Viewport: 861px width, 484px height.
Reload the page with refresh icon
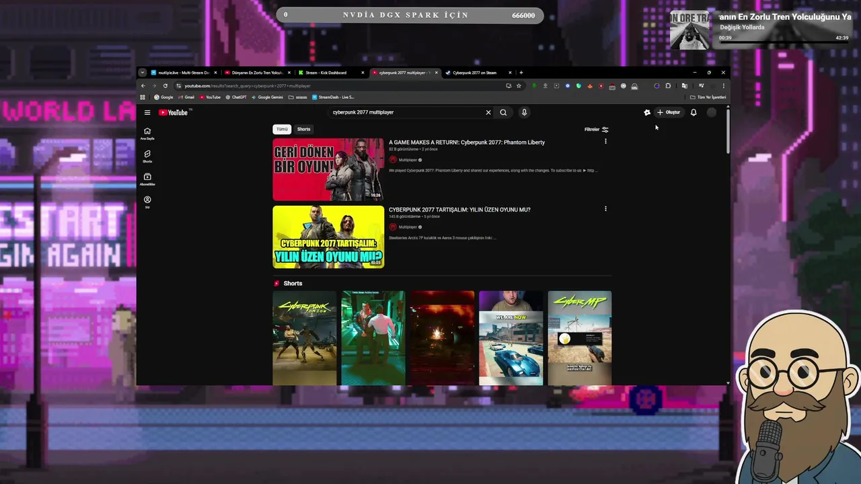(165, 86)
